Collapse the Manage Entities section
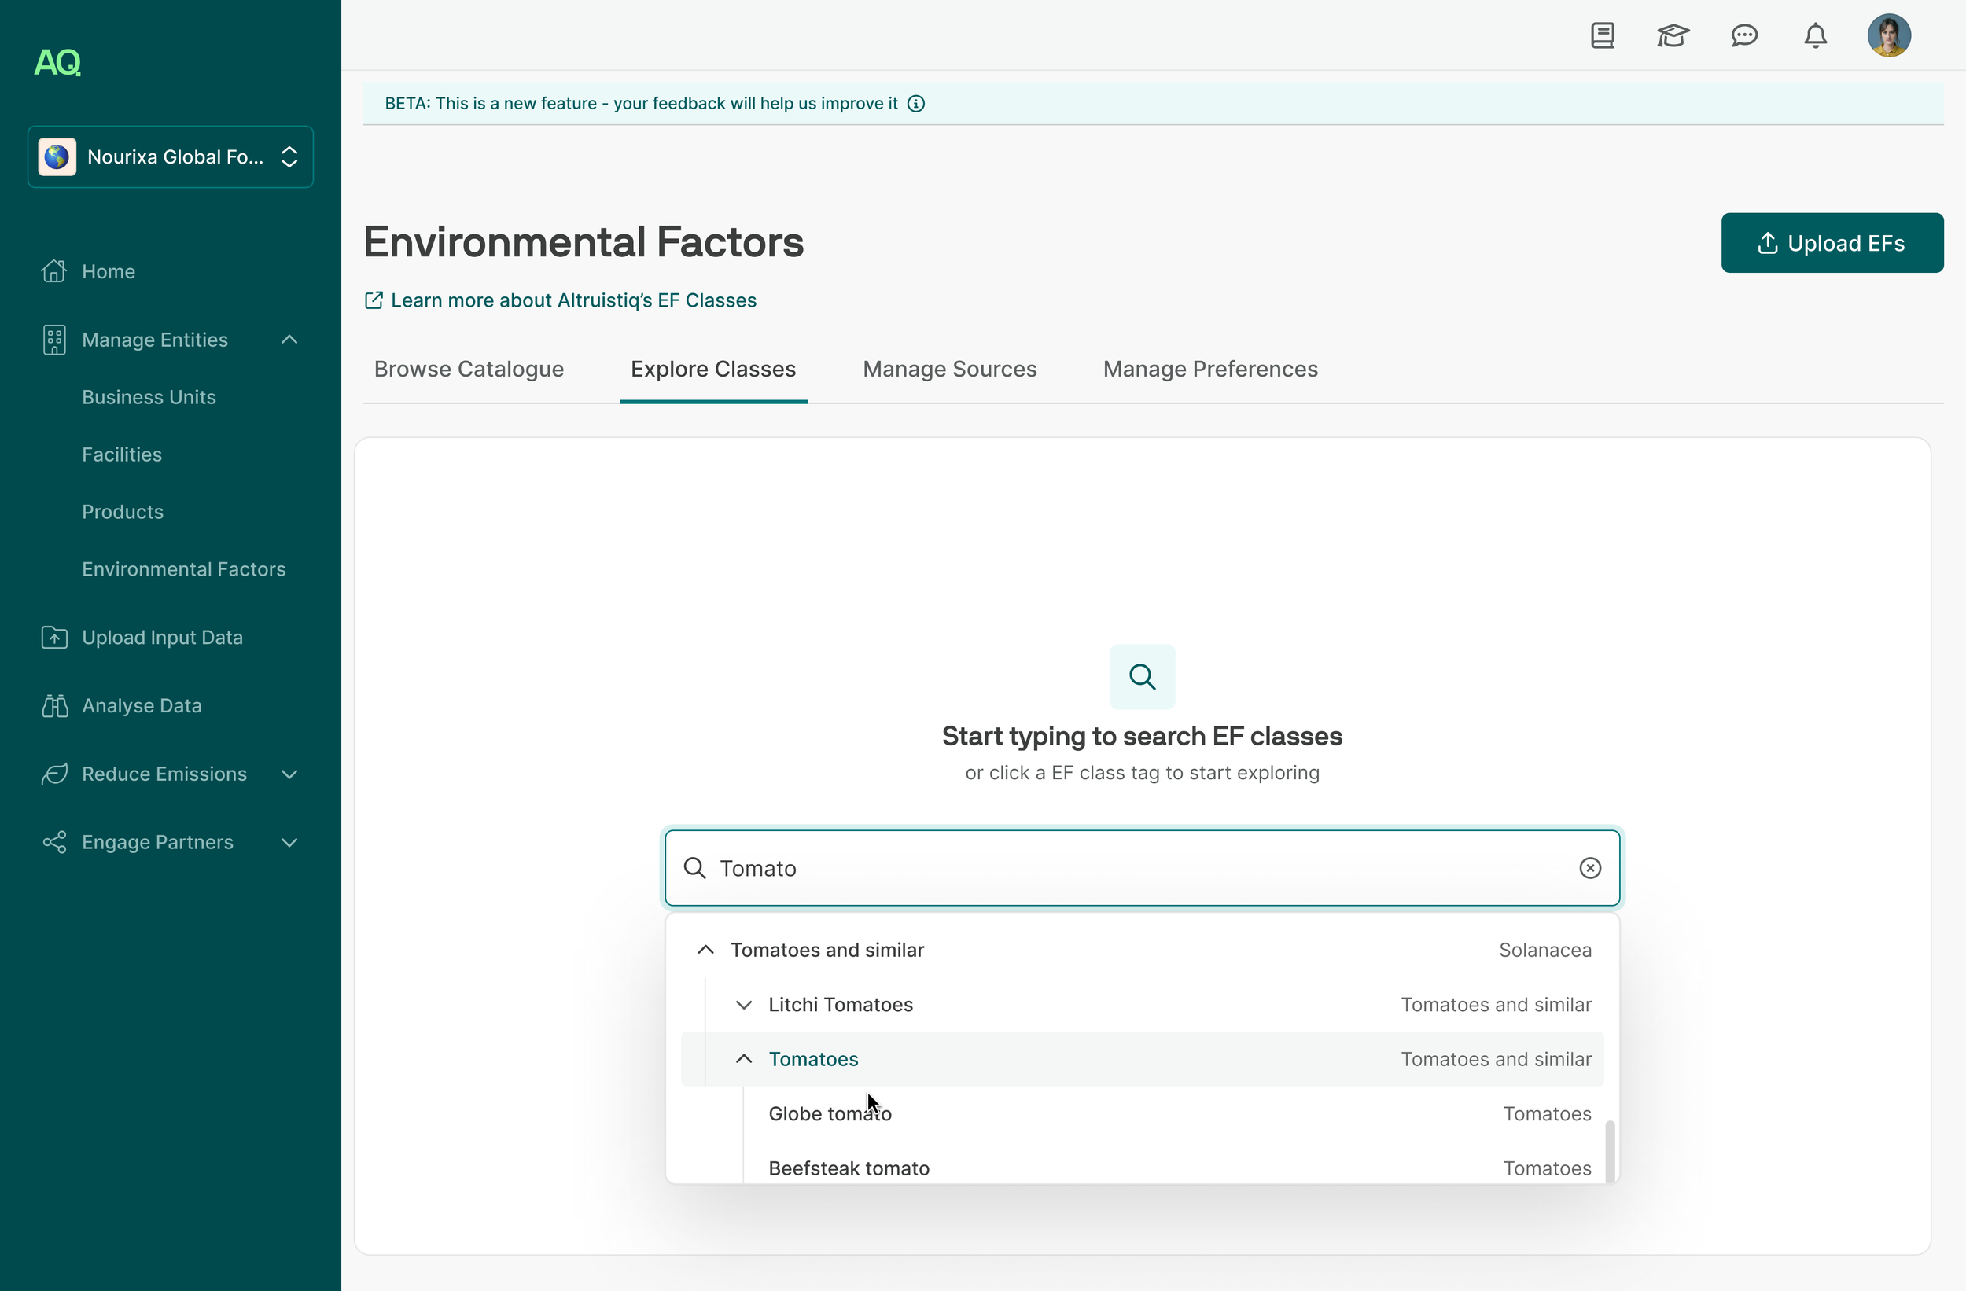 [289, 340]
